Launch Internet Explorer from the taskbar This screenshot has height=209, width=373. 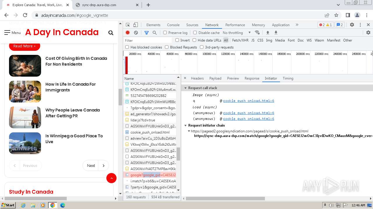coord(23,205)
